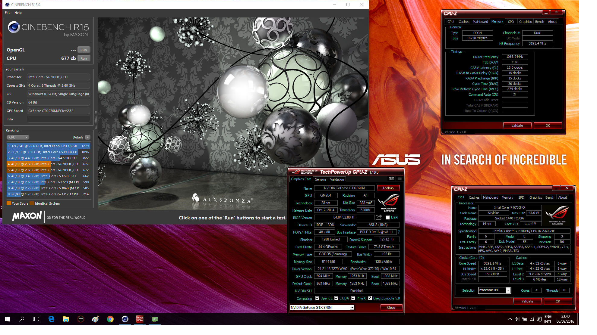Click the ROG logo in GPU-Z
This screenshot has height=335, width=597.
click(x=388, y=202)
